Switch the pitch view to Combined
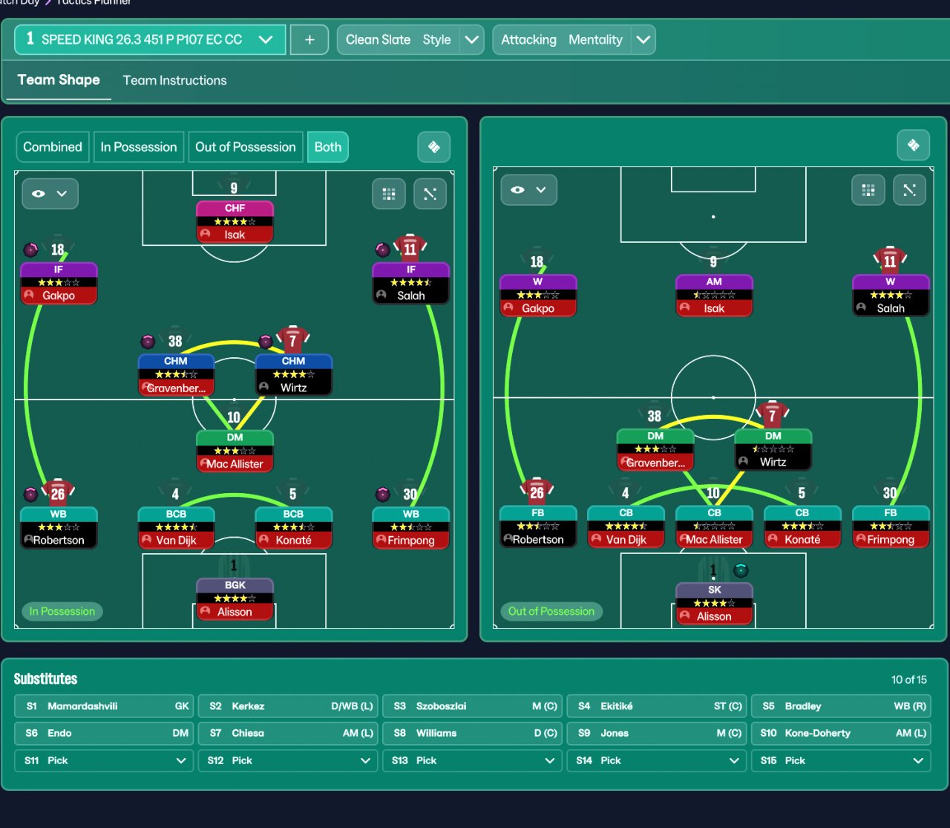 coord(53,147)
